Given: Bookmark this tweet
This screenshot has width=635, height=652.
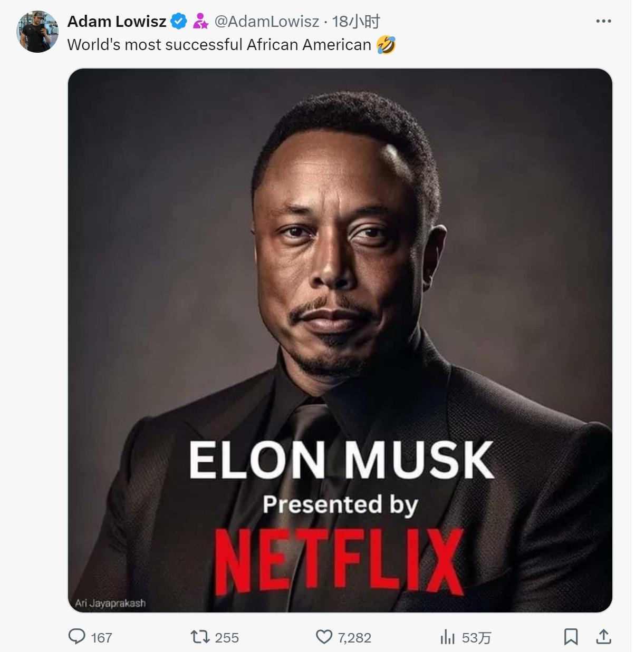Looking at the screenshot, I should (x=571, y=637).
